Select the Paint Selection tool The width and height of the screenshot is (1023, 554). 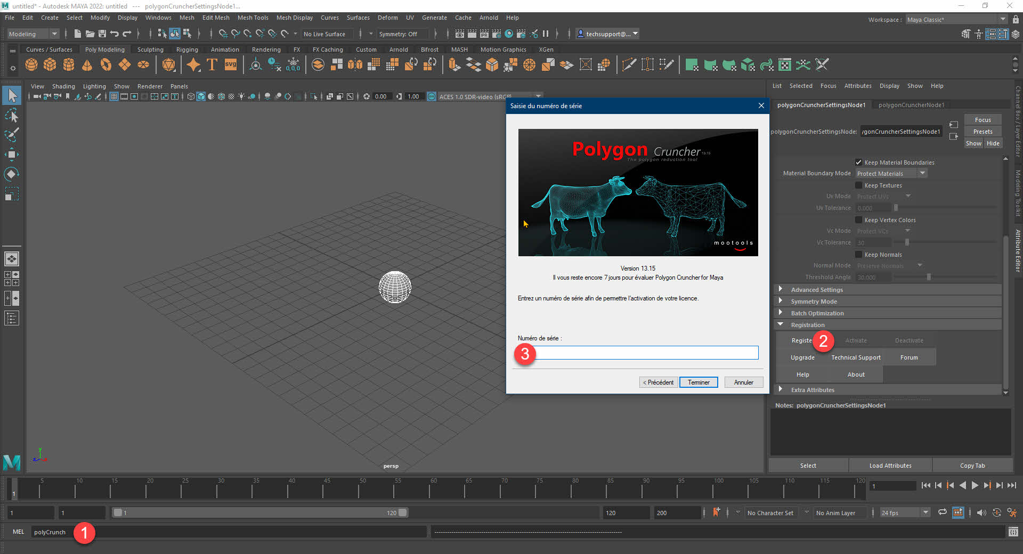(12, 135)
